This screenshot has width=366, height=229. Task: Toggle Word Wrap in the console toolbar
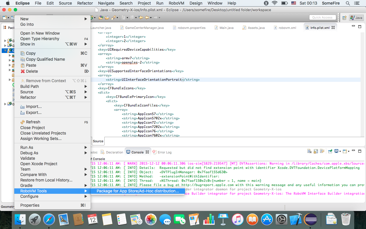click(x=322, y=151)
